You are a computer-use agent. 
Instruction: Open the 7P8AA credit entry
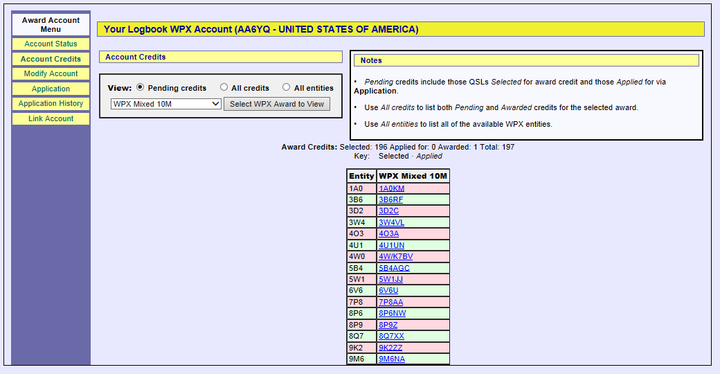pyautogui.click(x=390, y=302)
